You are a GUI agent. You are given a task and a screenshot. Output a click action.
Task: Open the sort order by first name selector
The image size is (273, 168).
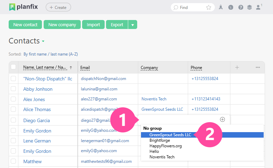pos(51,54)
